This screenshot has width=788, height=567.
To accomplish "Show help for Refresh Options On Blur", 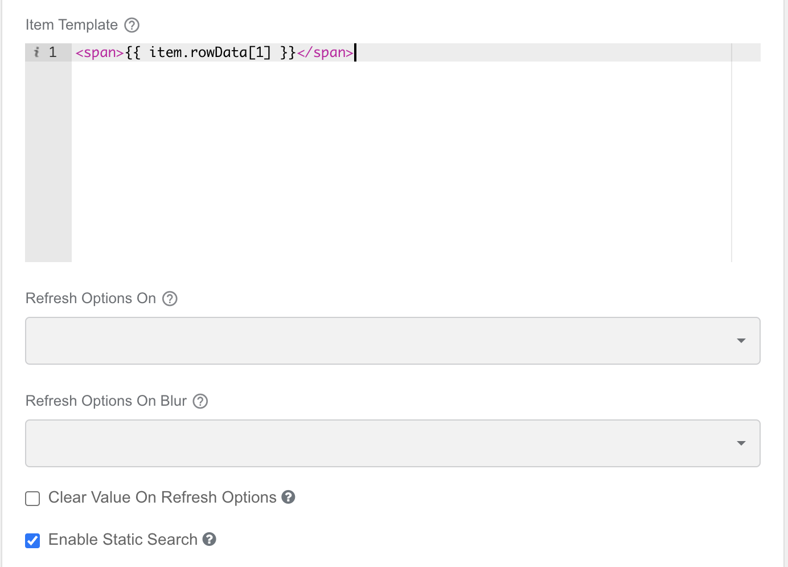I will point(200,401).
